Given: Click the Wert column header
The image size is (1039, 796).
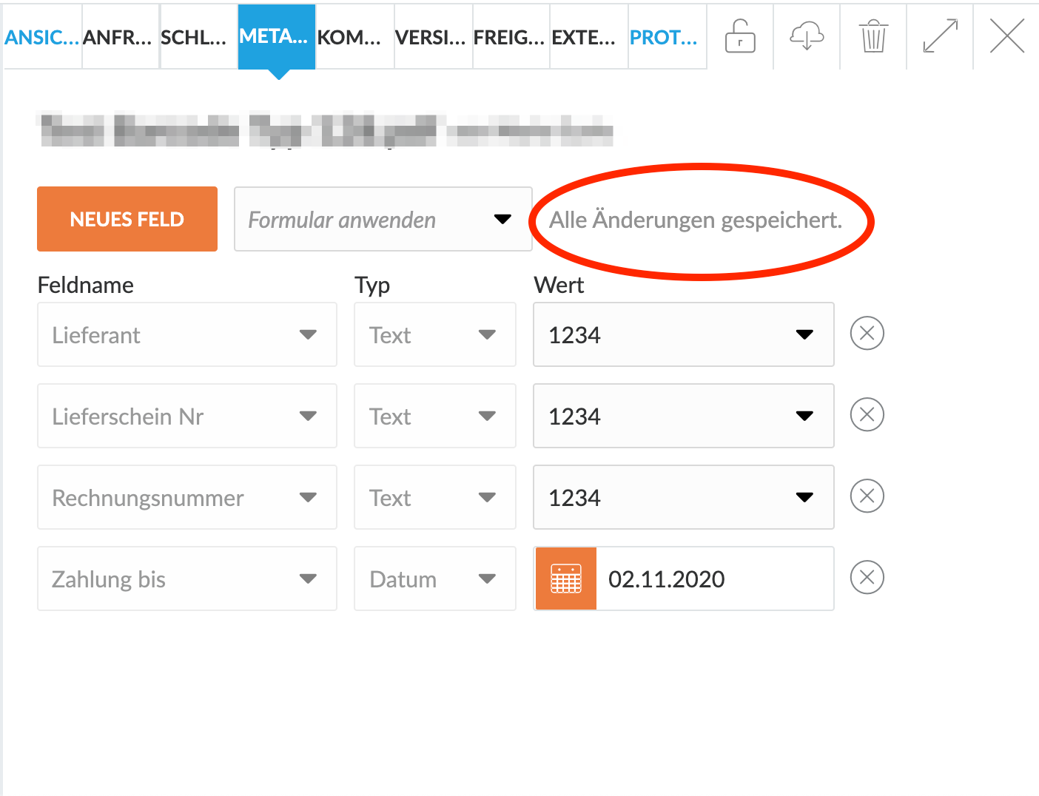Looking at the screenshot, I should click(x=559, y=285).
